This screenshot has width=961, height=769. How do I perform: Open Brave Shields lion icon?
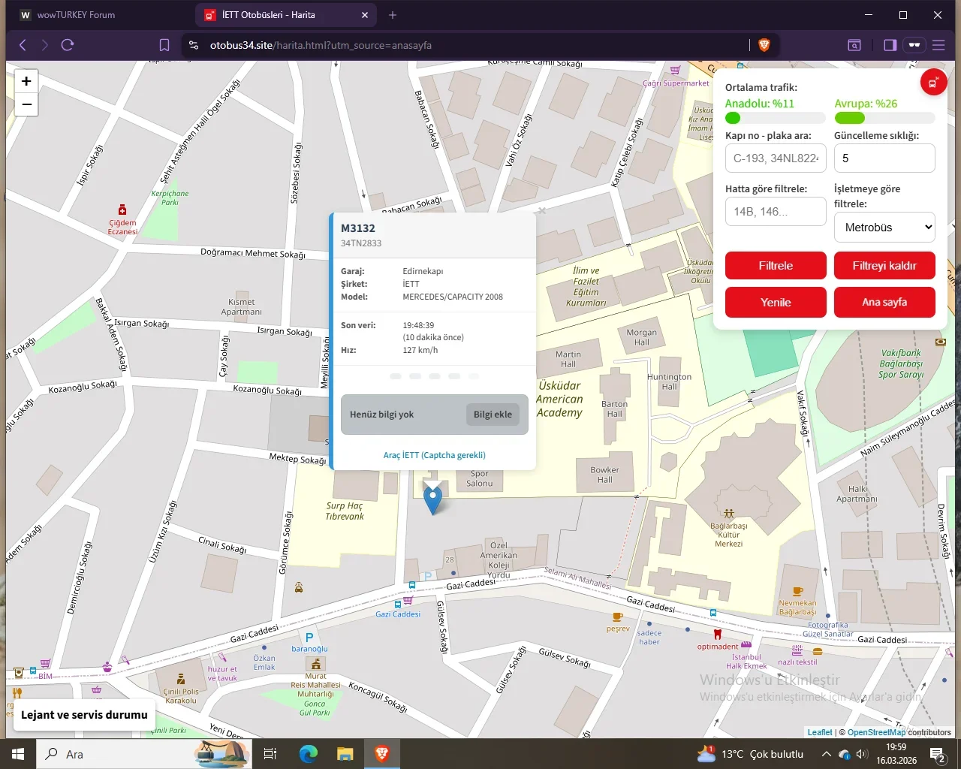[764, 45]
